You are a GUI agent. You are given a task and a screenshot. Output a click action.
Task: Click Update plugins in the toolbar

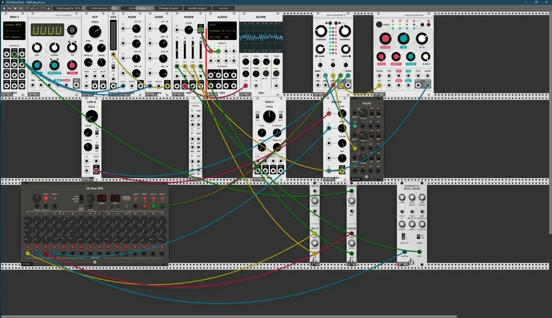tap(199, 8)
